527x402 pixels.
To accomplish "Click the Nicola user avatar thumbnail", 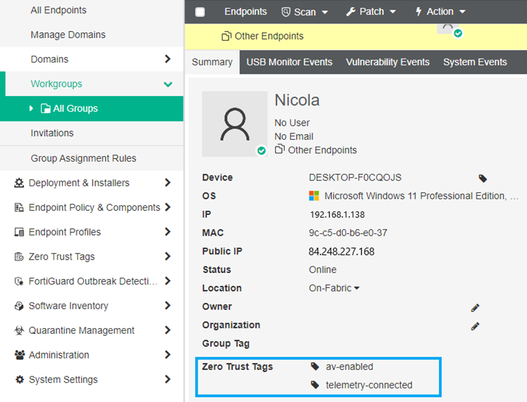I will (x=235, y=124).
